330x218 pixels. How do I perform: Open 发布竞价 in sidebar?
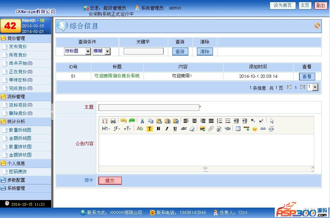click(18, 47)
